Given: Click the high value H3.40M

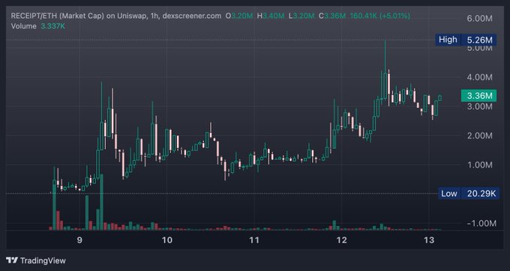Looking at the screenshot, I should pyautogui.click(x=271, y=16).
